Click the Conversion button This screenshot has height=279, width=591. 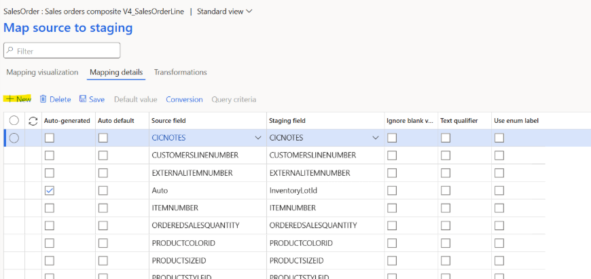tap(184, 99)
